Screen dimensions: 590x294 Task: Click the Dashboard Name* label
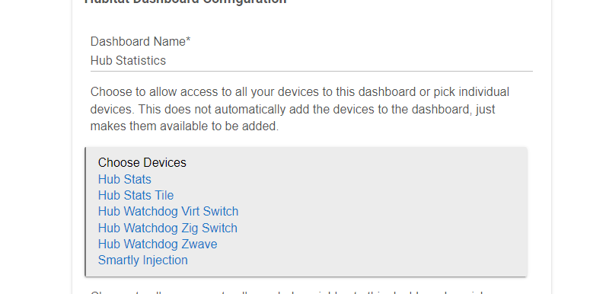pyautogui.click(x=140, y=41)
